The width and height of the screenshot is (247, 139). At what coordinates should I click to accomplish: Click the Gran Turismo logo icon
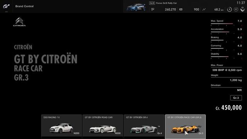pos(6,6)
